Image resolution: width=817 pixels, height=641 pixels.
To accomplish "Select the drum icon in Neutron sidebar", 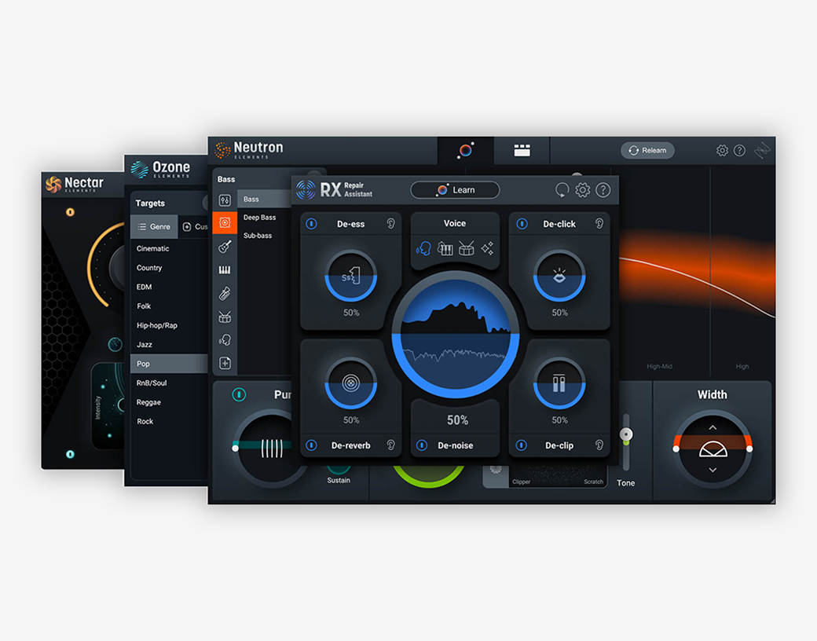I will (x=225, y=317).
